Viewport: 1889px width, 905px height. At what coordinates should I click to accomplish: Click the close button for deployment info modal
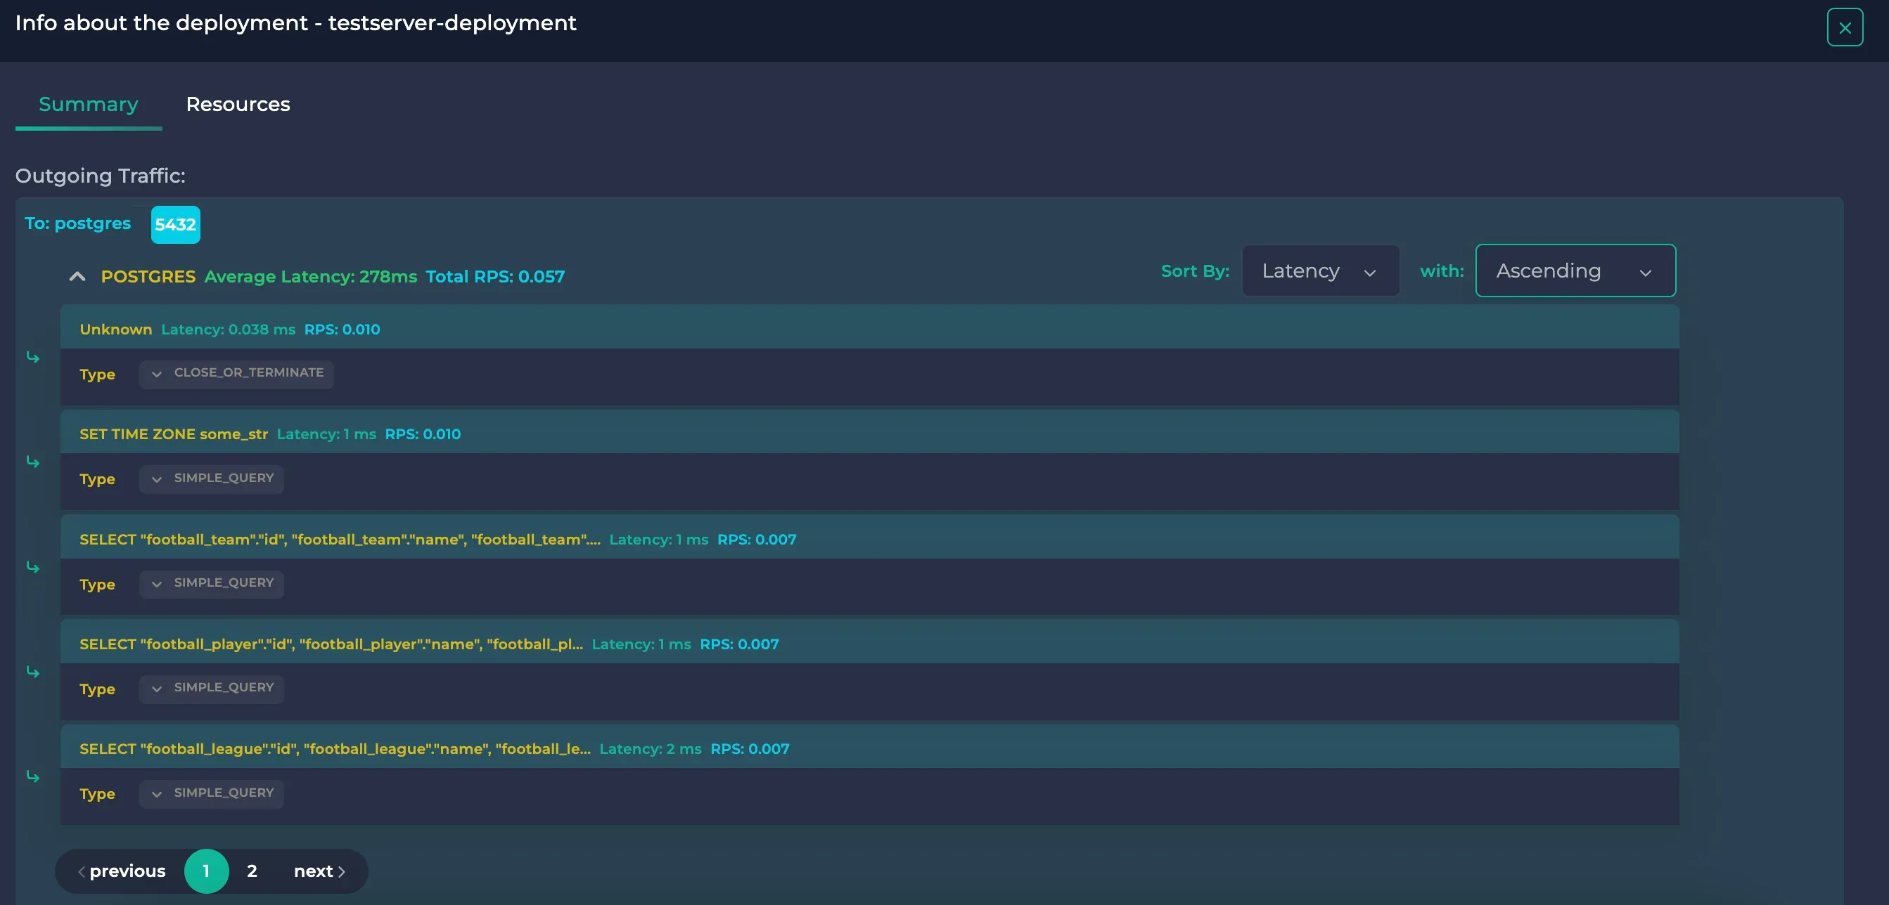click(1845, 27)
